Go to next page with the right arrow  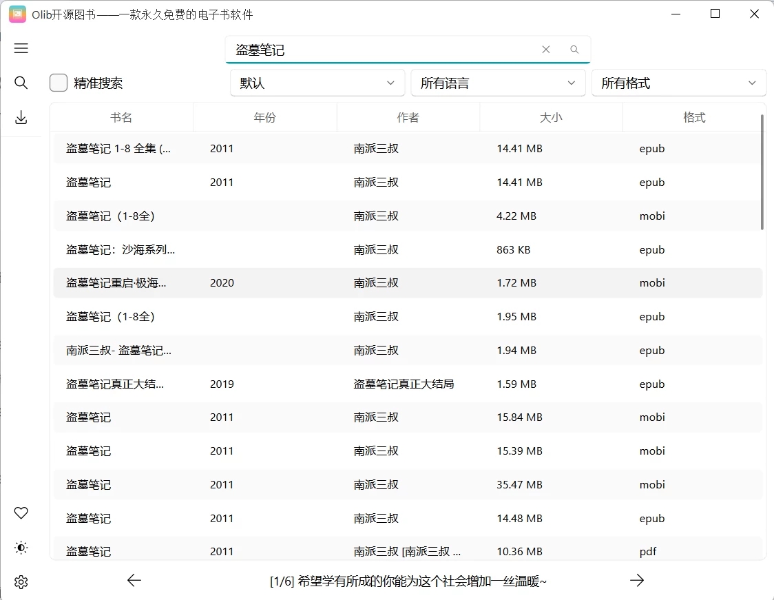pyautogui.click(x=637, y=581)
